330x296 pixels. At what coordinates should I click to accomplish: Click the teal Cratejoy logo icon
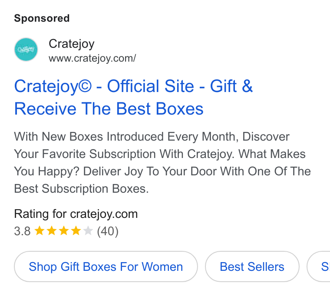point(26,49)
